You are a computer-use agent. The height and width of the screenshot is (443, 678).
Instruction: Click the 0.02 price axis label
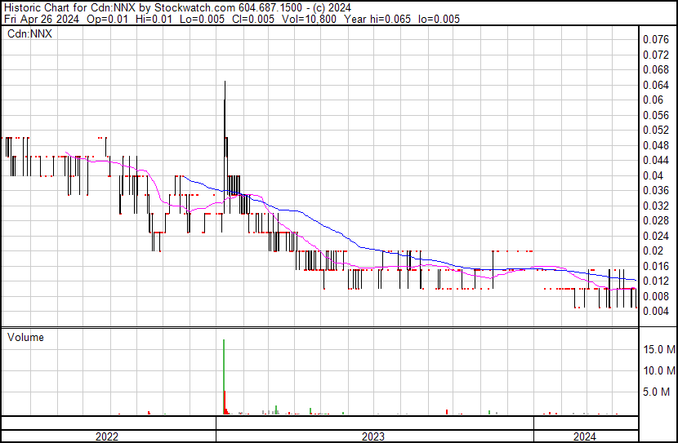(x=652, y=250)
